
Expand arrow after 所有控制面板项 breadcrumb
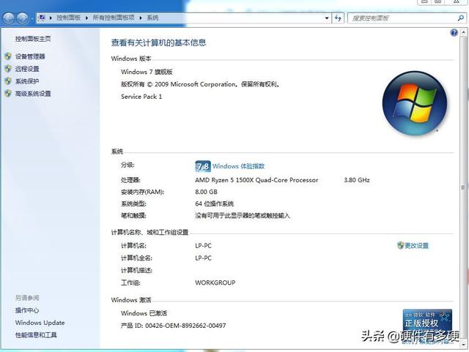pyautogui.click(x=141, y=18)
